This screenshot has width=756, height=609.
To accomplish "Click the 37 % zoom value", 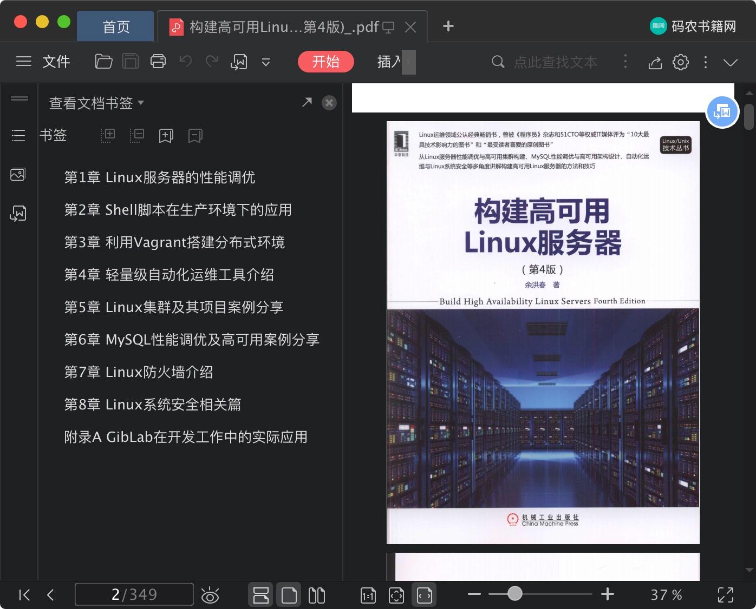I will pyautogui.click(x=666, y=595).
